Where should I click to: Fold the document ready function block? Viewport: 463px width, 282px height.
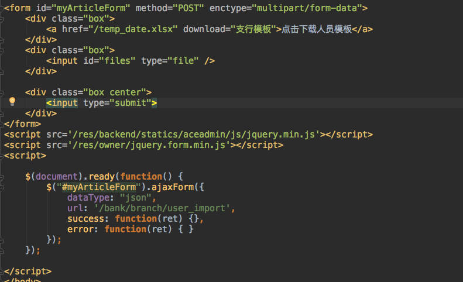(x=2, y=177)
